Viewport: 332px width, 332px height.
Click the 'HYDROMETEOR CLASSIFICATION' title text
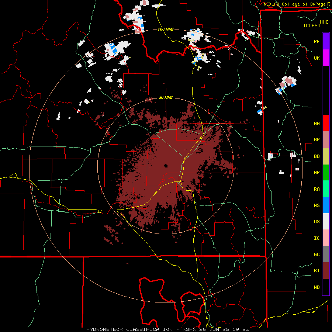tap(129, 329)
